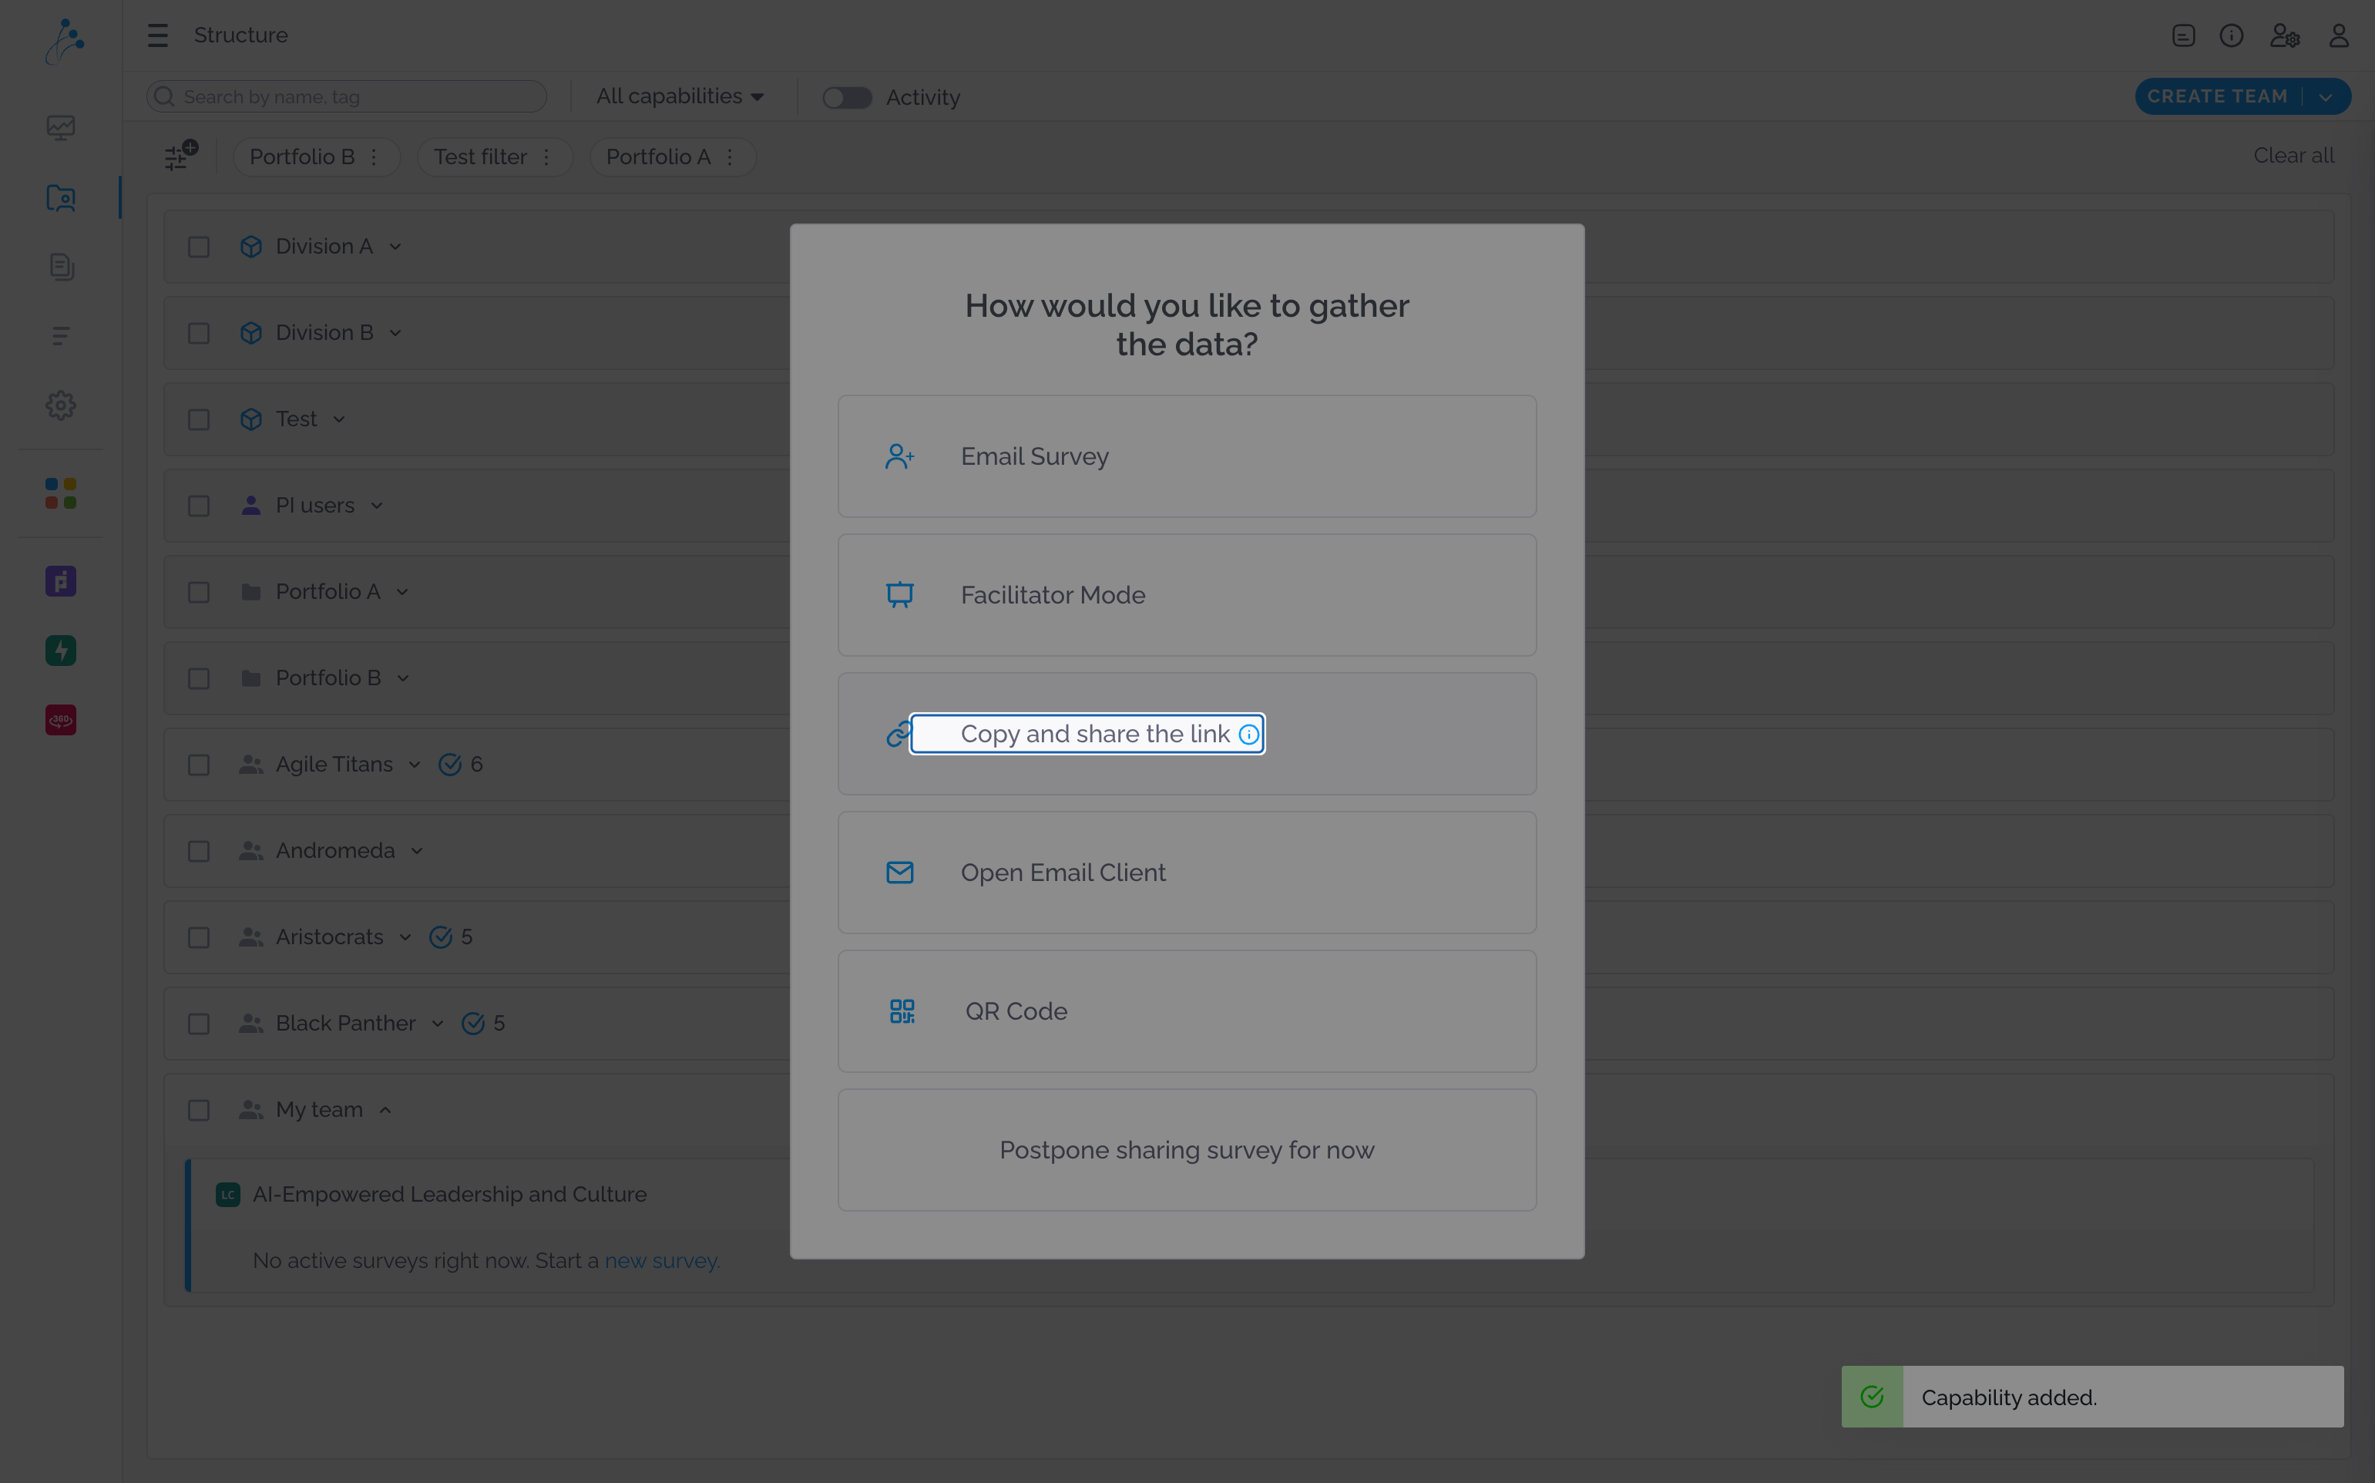The height and width of the screenshot is (1483, 2375).
Task: Click the Email Survey person-plus icon
Action: [899, 456]
